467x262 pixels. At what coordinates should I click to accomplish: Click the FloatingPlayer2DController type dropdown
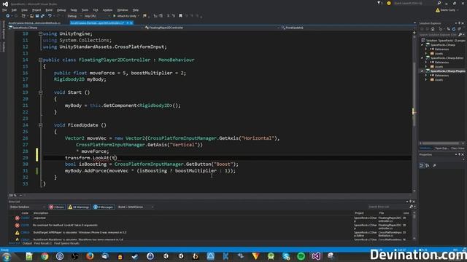[x=212, y=28]
